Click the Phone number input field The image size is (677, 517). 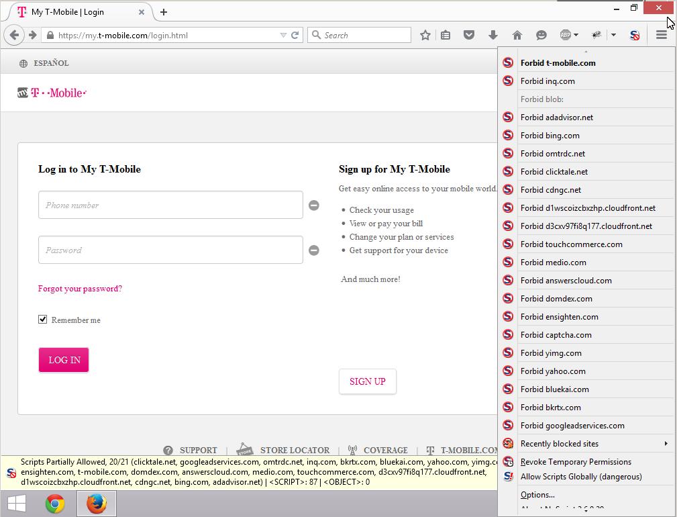170,205
